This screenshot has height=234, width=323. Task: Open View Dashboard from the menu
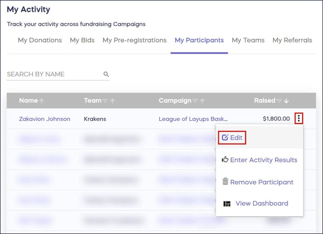coord(256,203)
